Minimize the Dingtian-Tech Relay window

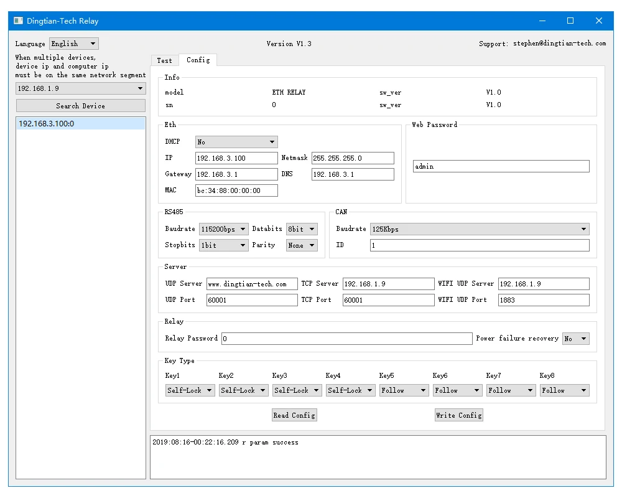pos(541,21)
